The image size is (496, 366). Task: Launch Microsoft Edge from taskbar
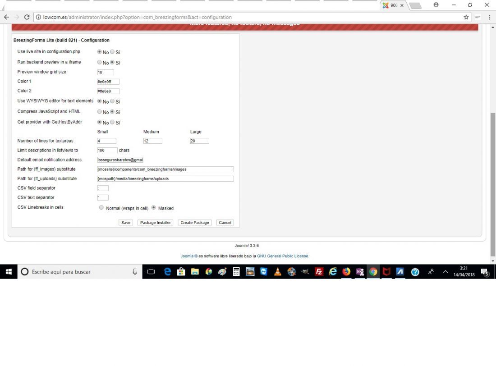coord(167,272)
